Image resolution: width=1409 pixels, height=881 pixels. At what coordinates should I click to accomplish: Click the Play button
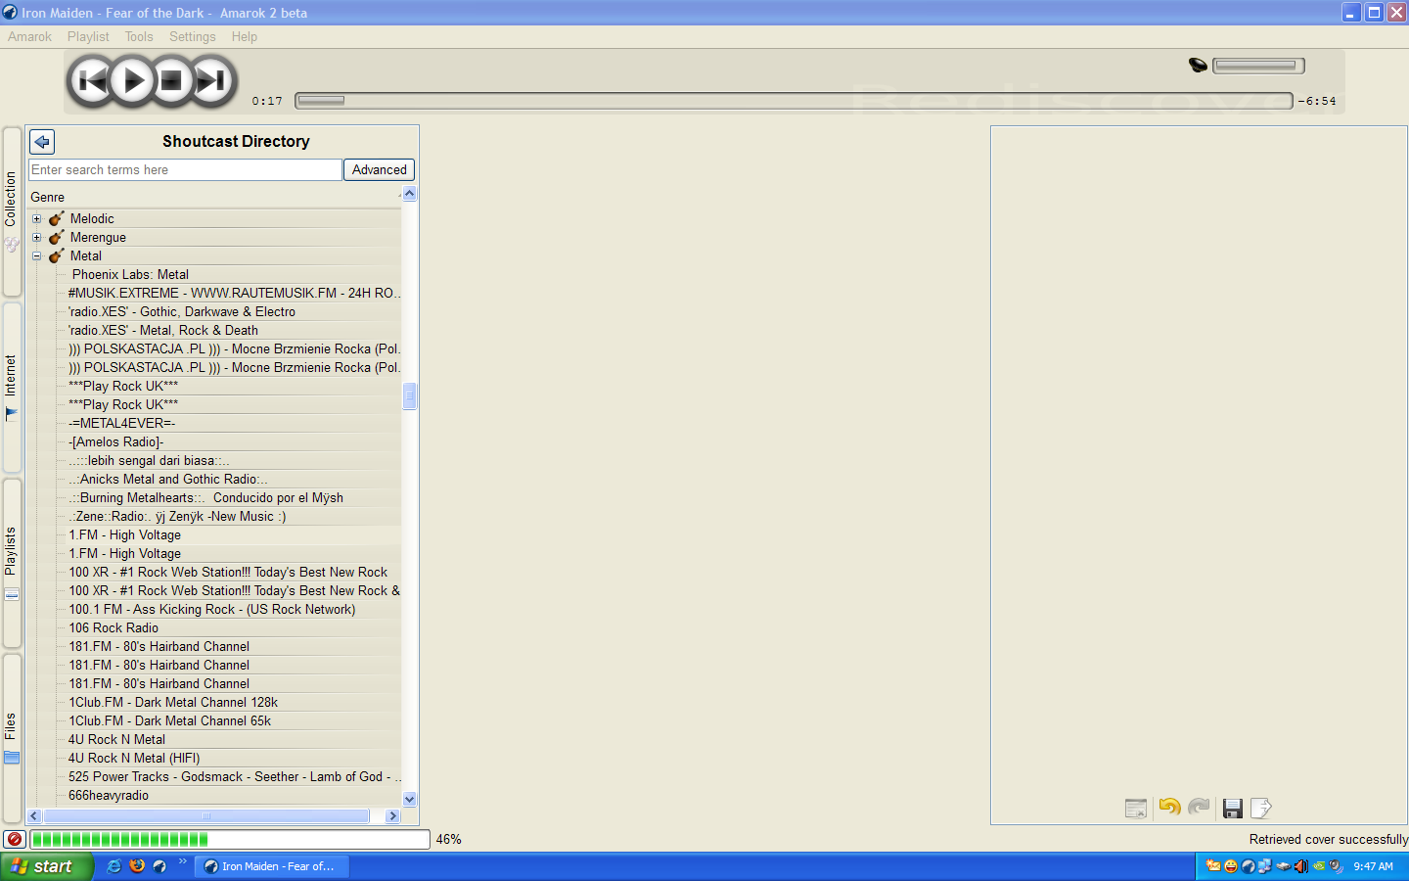(132, 80)
